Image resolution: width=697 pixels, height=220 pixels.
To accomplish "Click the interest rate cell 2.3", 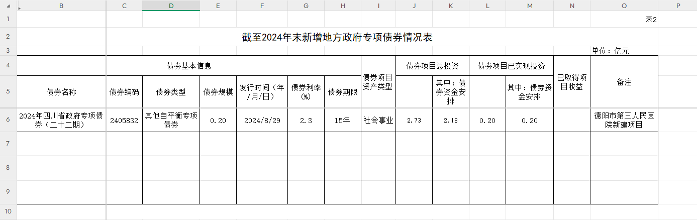I will tap(306, 120).
